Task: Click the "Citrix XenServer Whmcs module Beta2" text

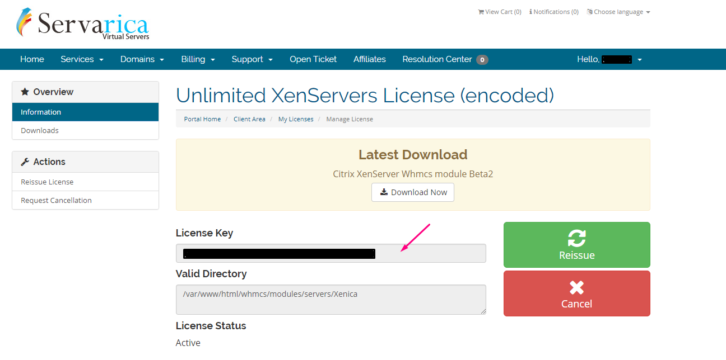Action: click(413, 174)
